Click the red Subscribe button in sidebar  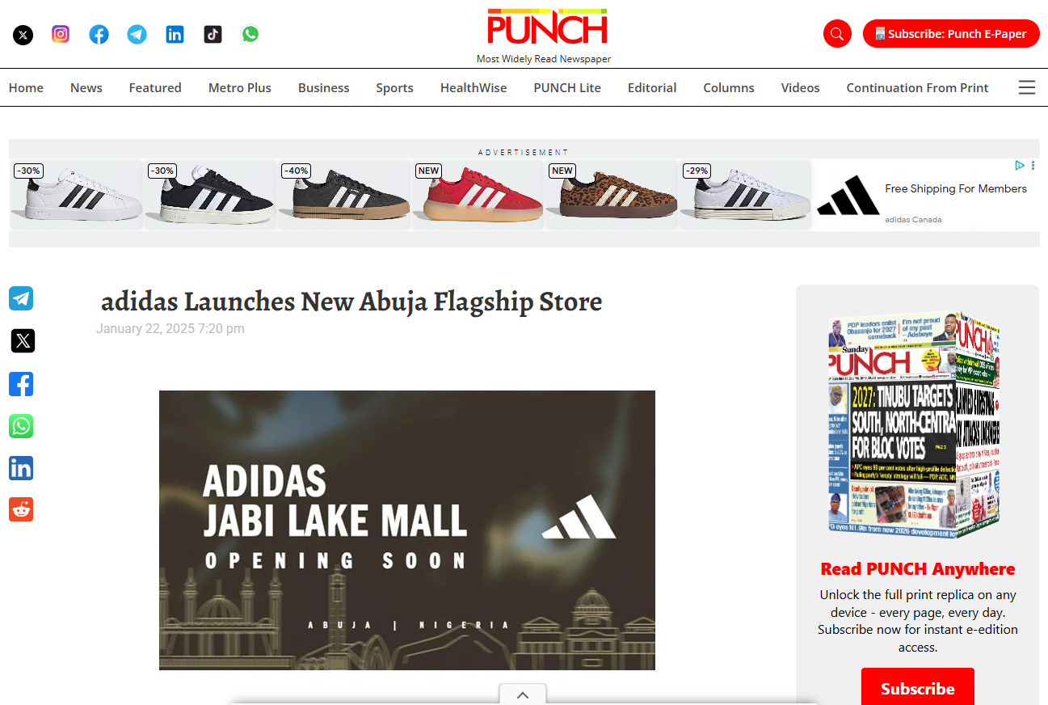point(917,687)
